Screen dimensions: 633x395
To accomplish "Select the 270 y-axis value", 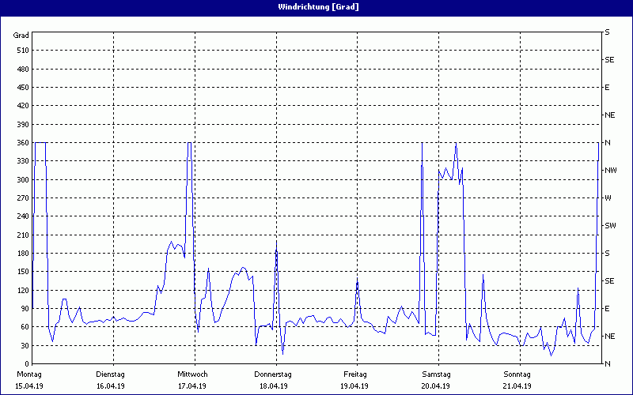I will point(23,198).
